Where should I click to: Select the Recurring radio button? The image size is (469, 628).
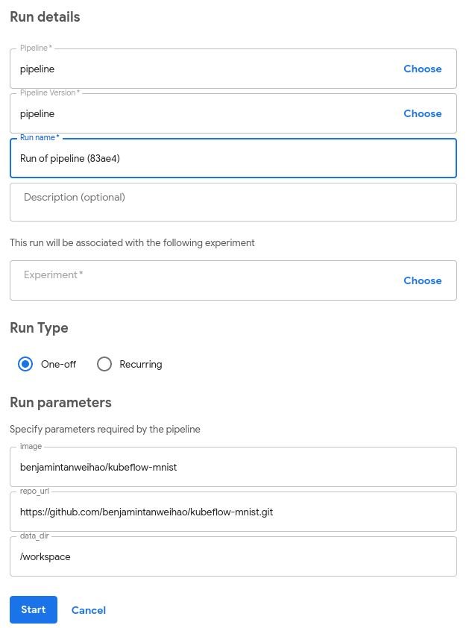pos(104,364)
